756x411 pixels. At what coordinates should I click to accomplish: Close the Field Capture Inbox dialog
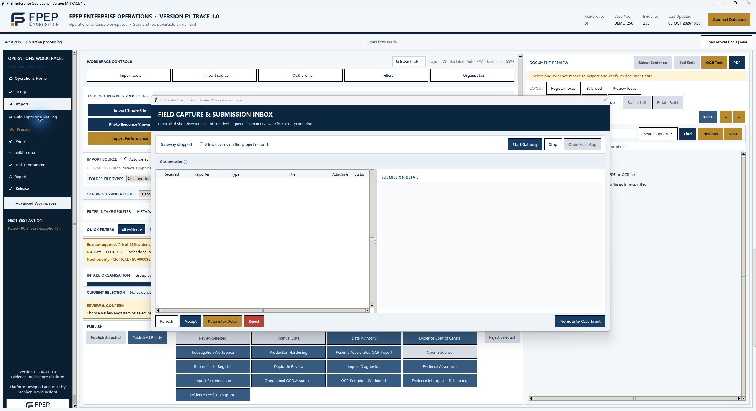pyautogui.click(x=605, y=100)
